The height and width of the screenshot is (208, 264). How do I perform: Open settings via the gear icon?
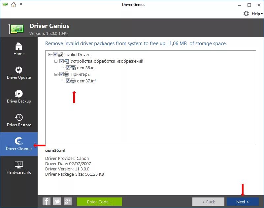[x=246, y=14]
